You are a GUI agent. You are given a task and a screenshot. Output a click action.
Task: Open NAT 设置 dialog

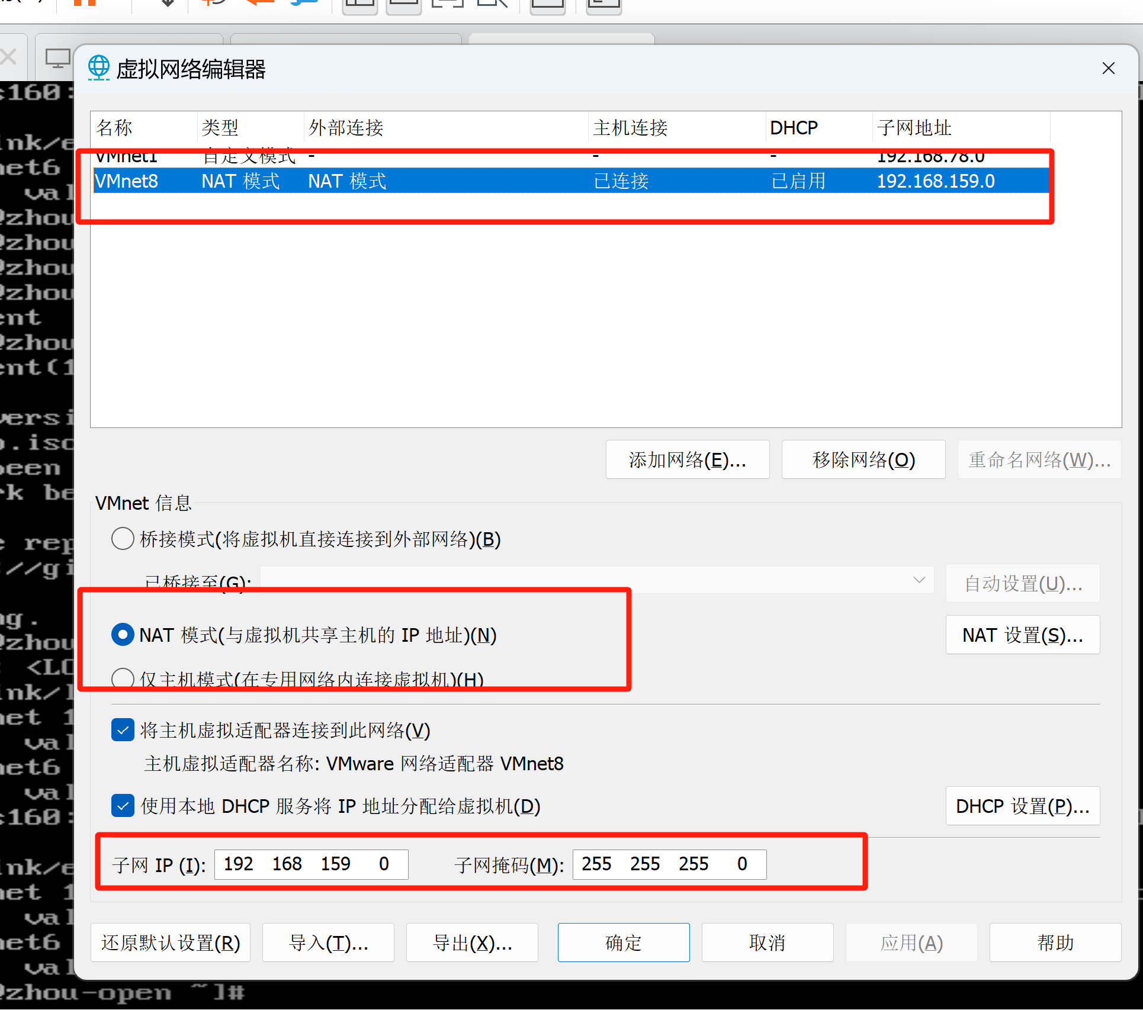click(1022, 635)
